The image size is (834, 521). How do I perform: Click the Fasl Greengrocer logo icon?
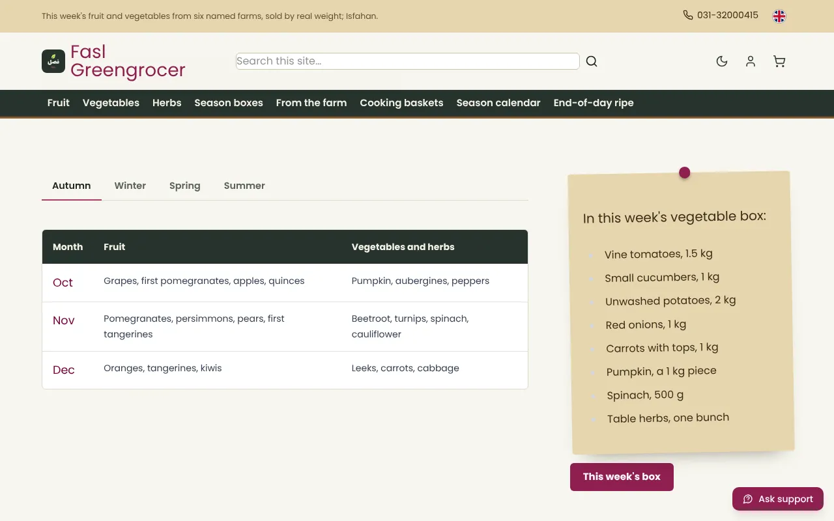[x=53, y=61]
